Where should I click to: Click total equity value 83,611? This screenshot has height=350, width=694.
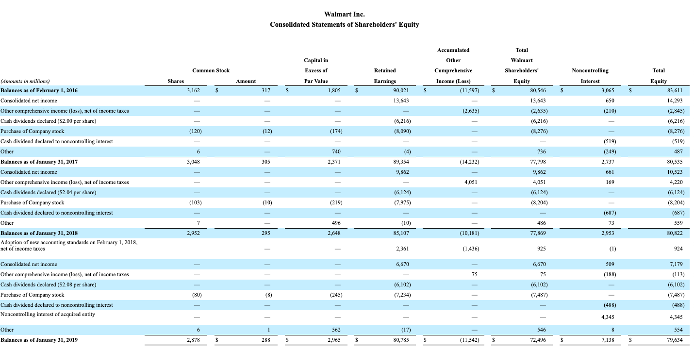675,90
